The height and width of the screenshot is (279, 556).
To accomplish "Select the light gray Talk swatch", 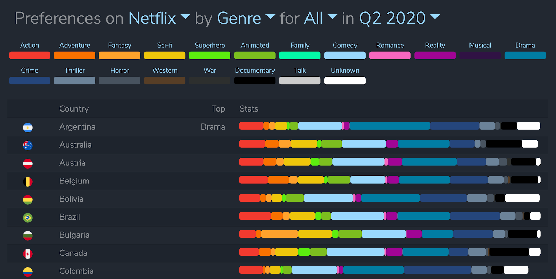I will pyautogui.click(x=300, y=81).
